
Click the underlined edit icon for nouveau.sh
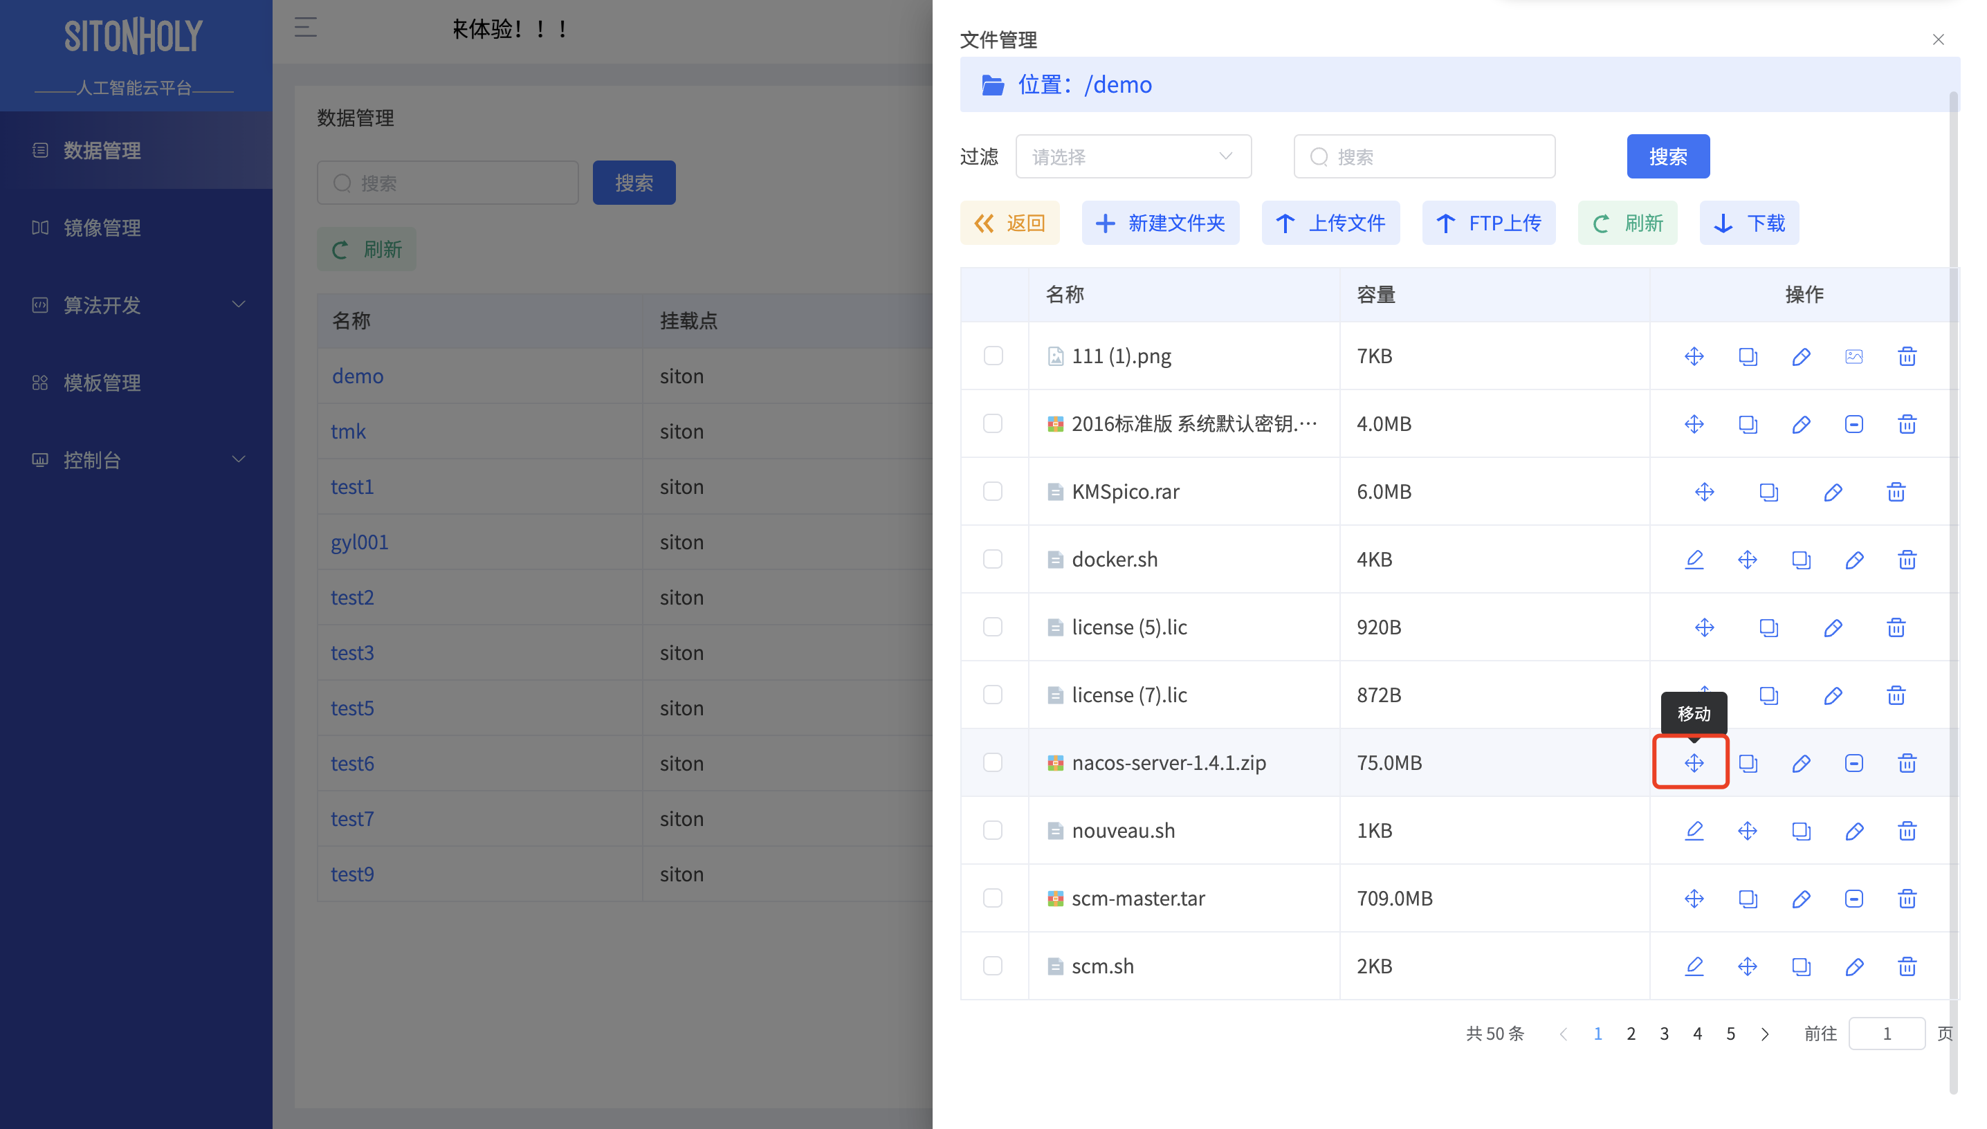pos(1694,830)
